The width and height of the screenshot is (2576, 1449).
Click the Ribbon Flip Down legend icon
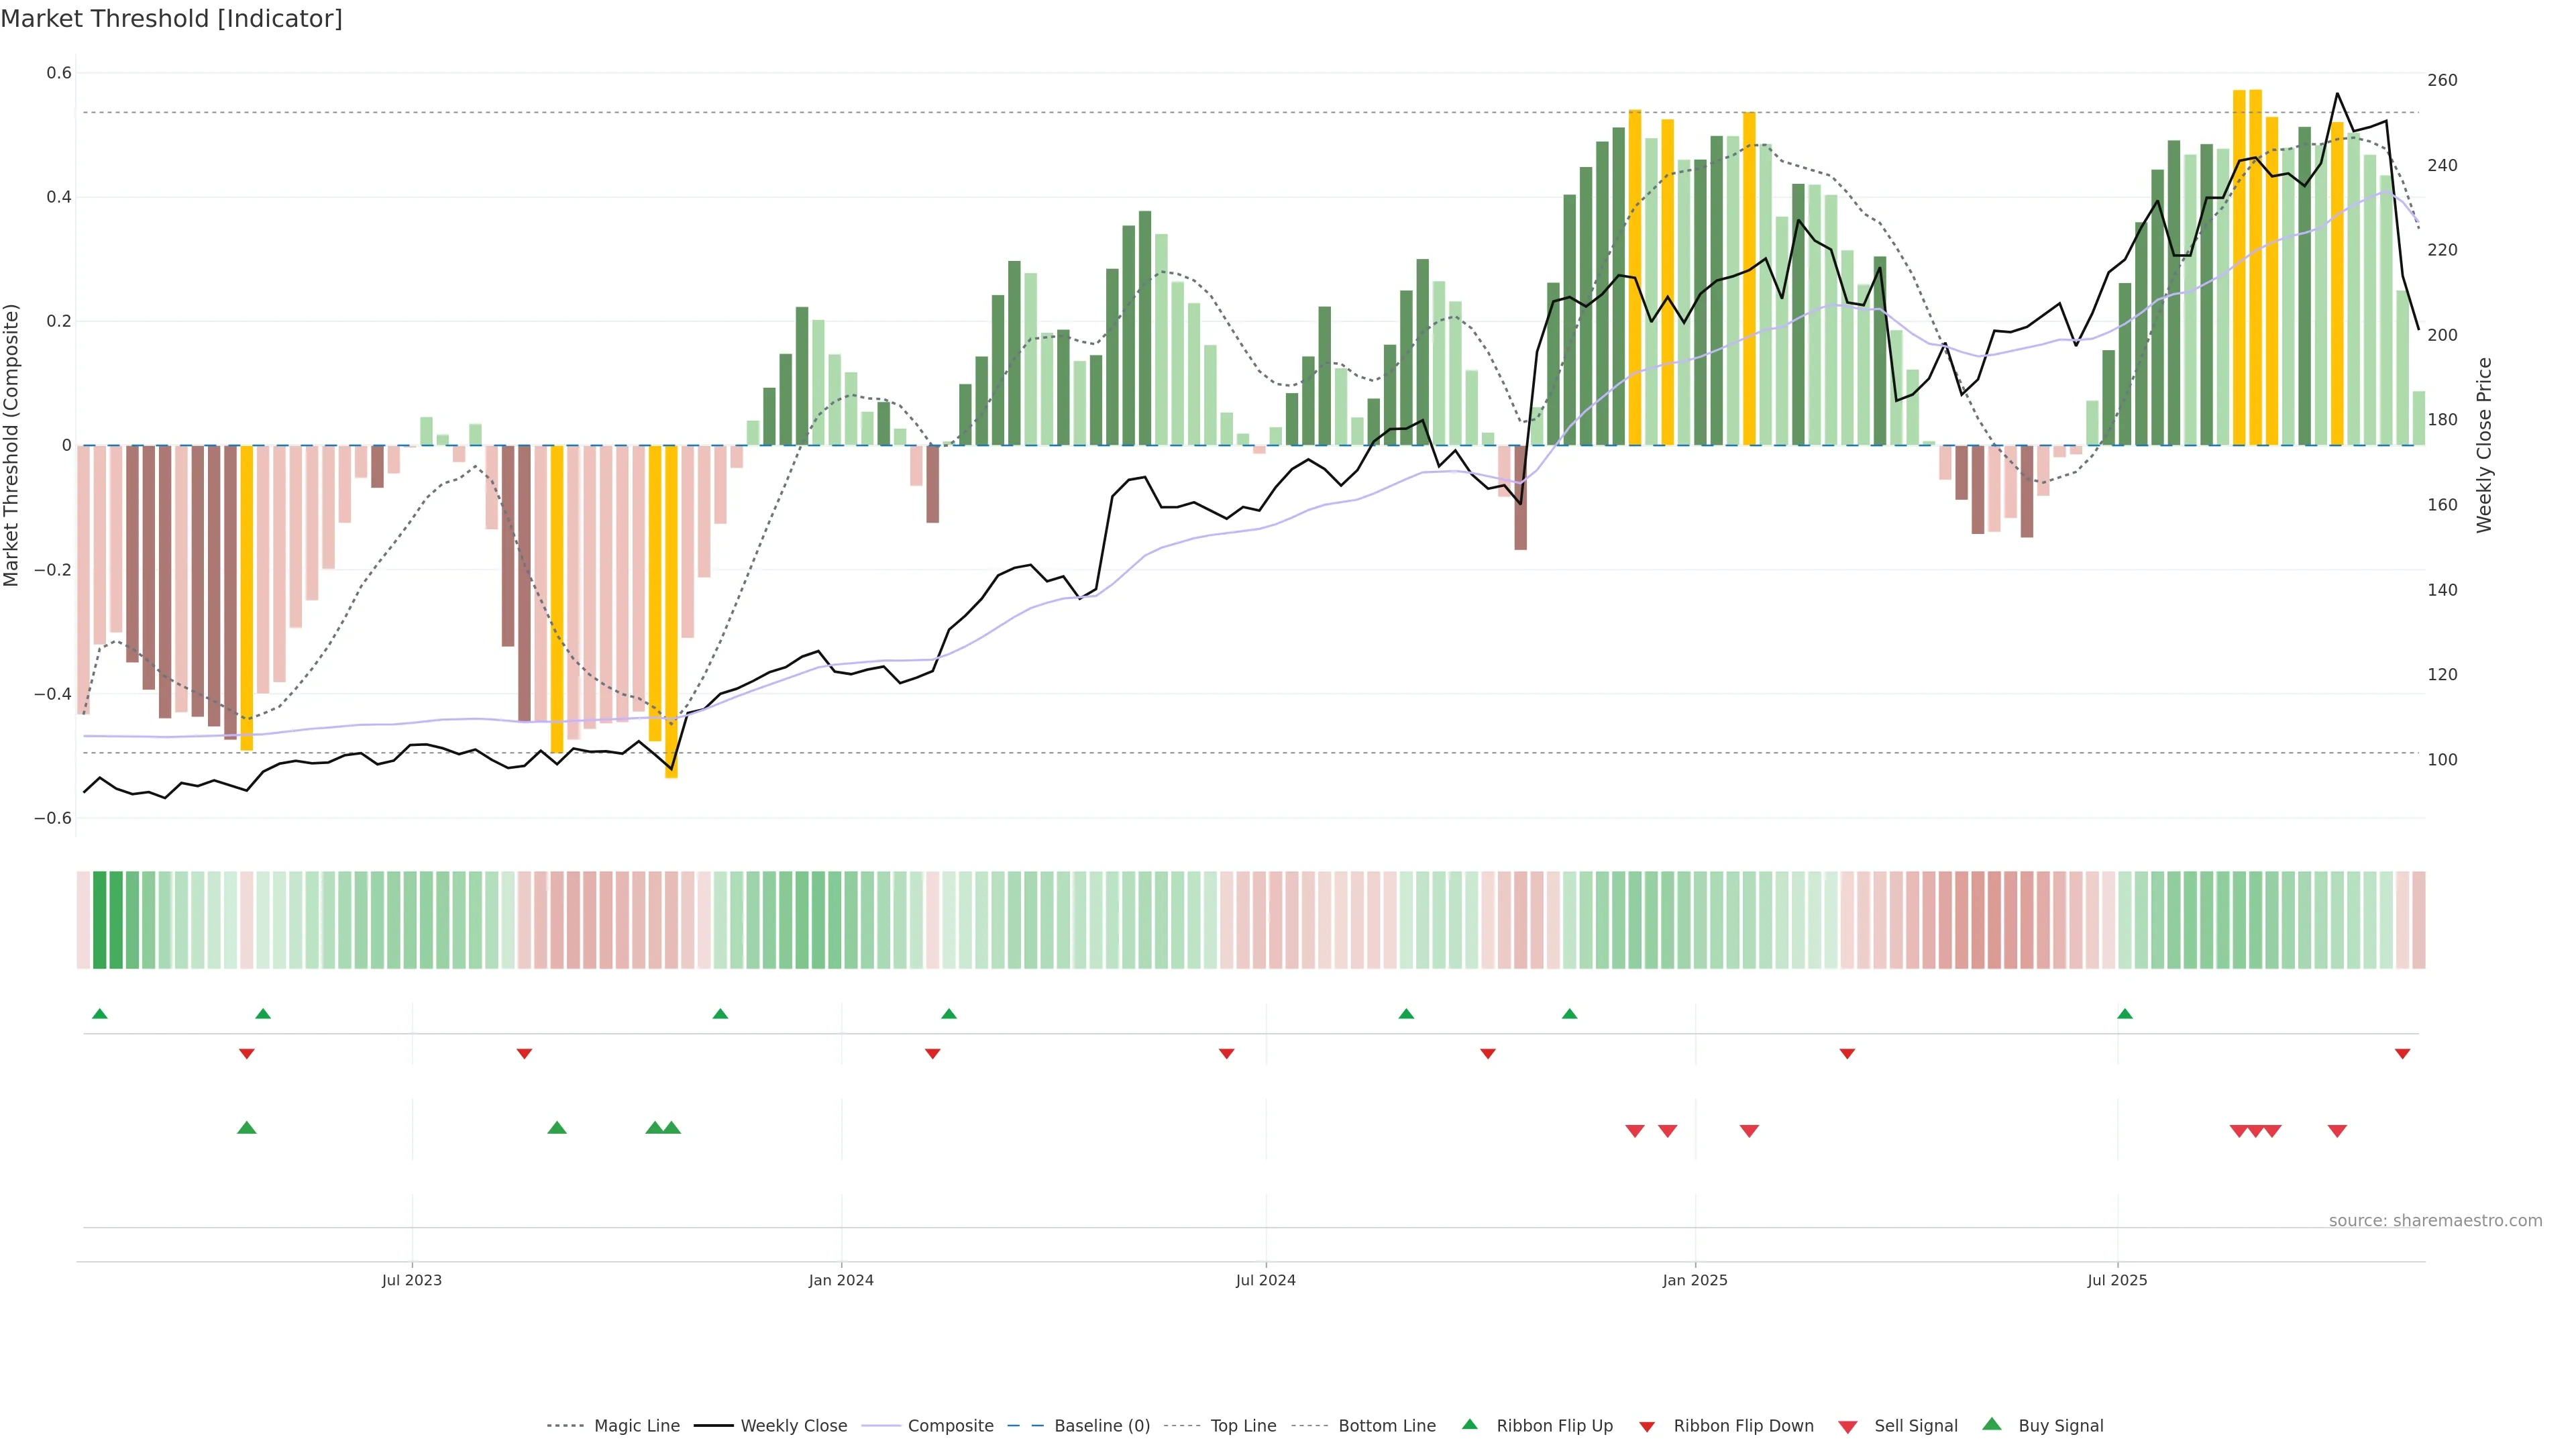click(1647, 1426)
